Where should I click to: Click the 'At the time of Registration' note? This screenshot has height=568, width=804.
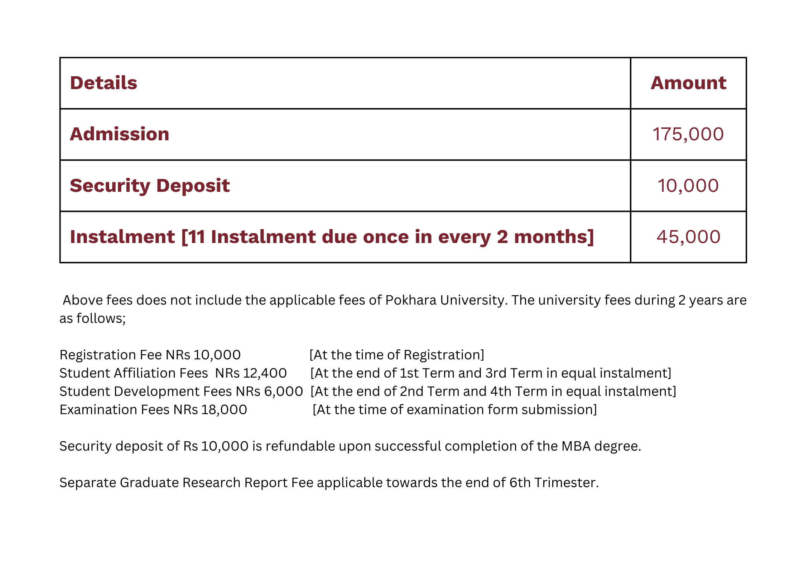coord(397,355)
